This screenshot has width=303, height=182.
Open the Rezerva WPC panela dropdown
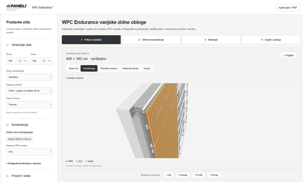tap(29, 152)
